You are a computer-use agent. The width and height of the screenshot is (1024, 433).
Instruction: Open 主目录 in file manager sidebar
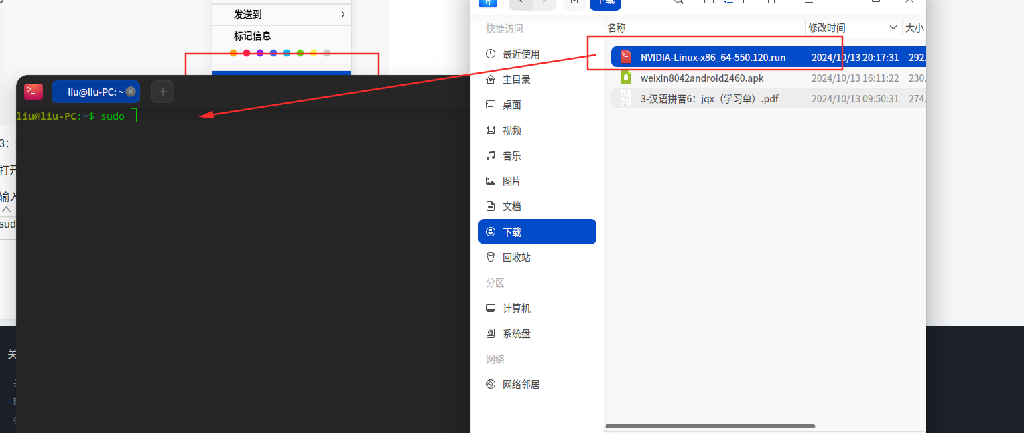[x=537, y=80]
